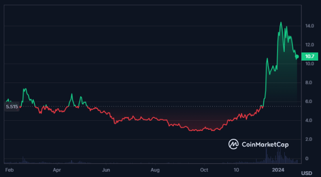Click the 6.0 price axis label
This screenshot has height=177, width=321.
309,102
